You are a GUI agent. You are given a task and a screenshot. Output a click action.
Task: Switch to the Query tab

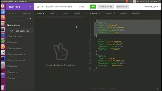(66, 13)
